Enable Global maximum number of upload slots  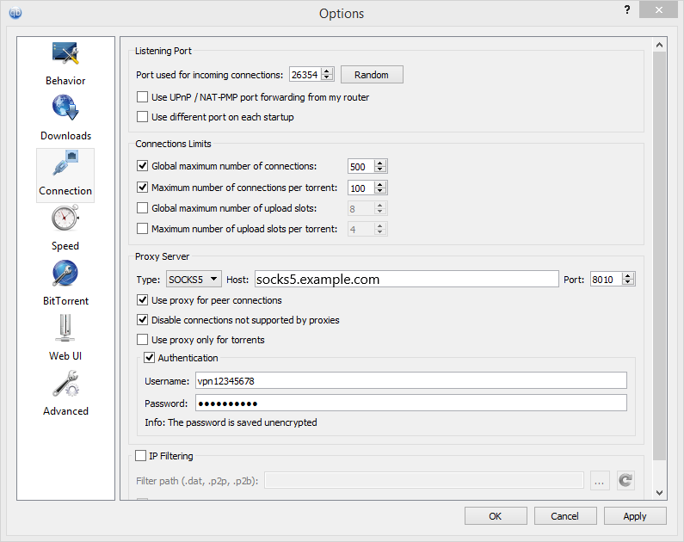point(142,208)
